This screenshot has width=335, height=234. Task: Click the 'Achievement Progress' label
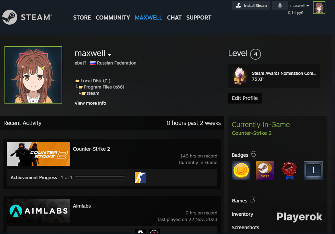[x=34, y=178]
